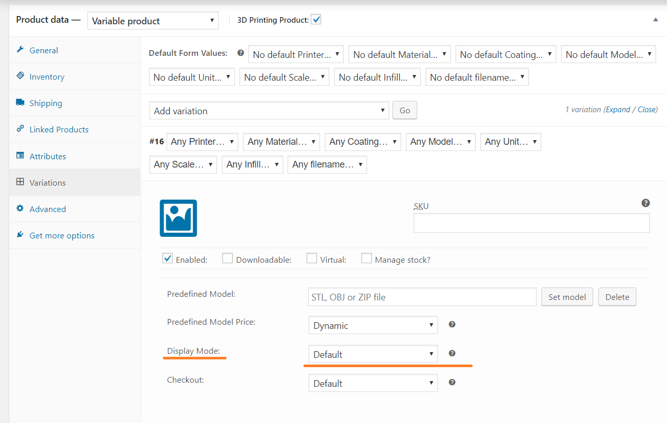This screenshot has width=667, height=423.
Task: Open No default Infill dropdown
Action: click(377, 77)
